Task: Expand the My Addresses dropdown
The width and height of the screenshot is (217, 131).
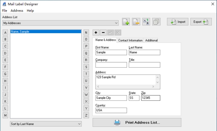Action: pos(60,23)
